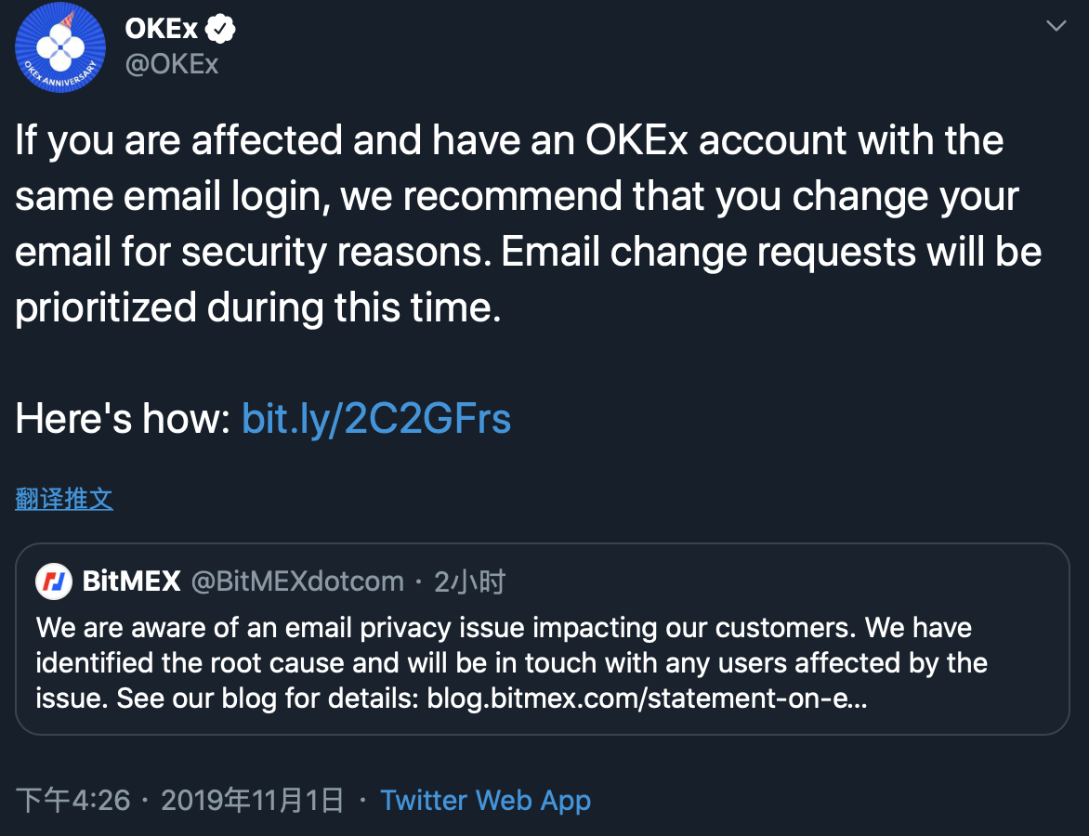This screenshot has width=1089, height=836.
Task: Click the 'Here's how:' text line
Action: tap(123, 418)
